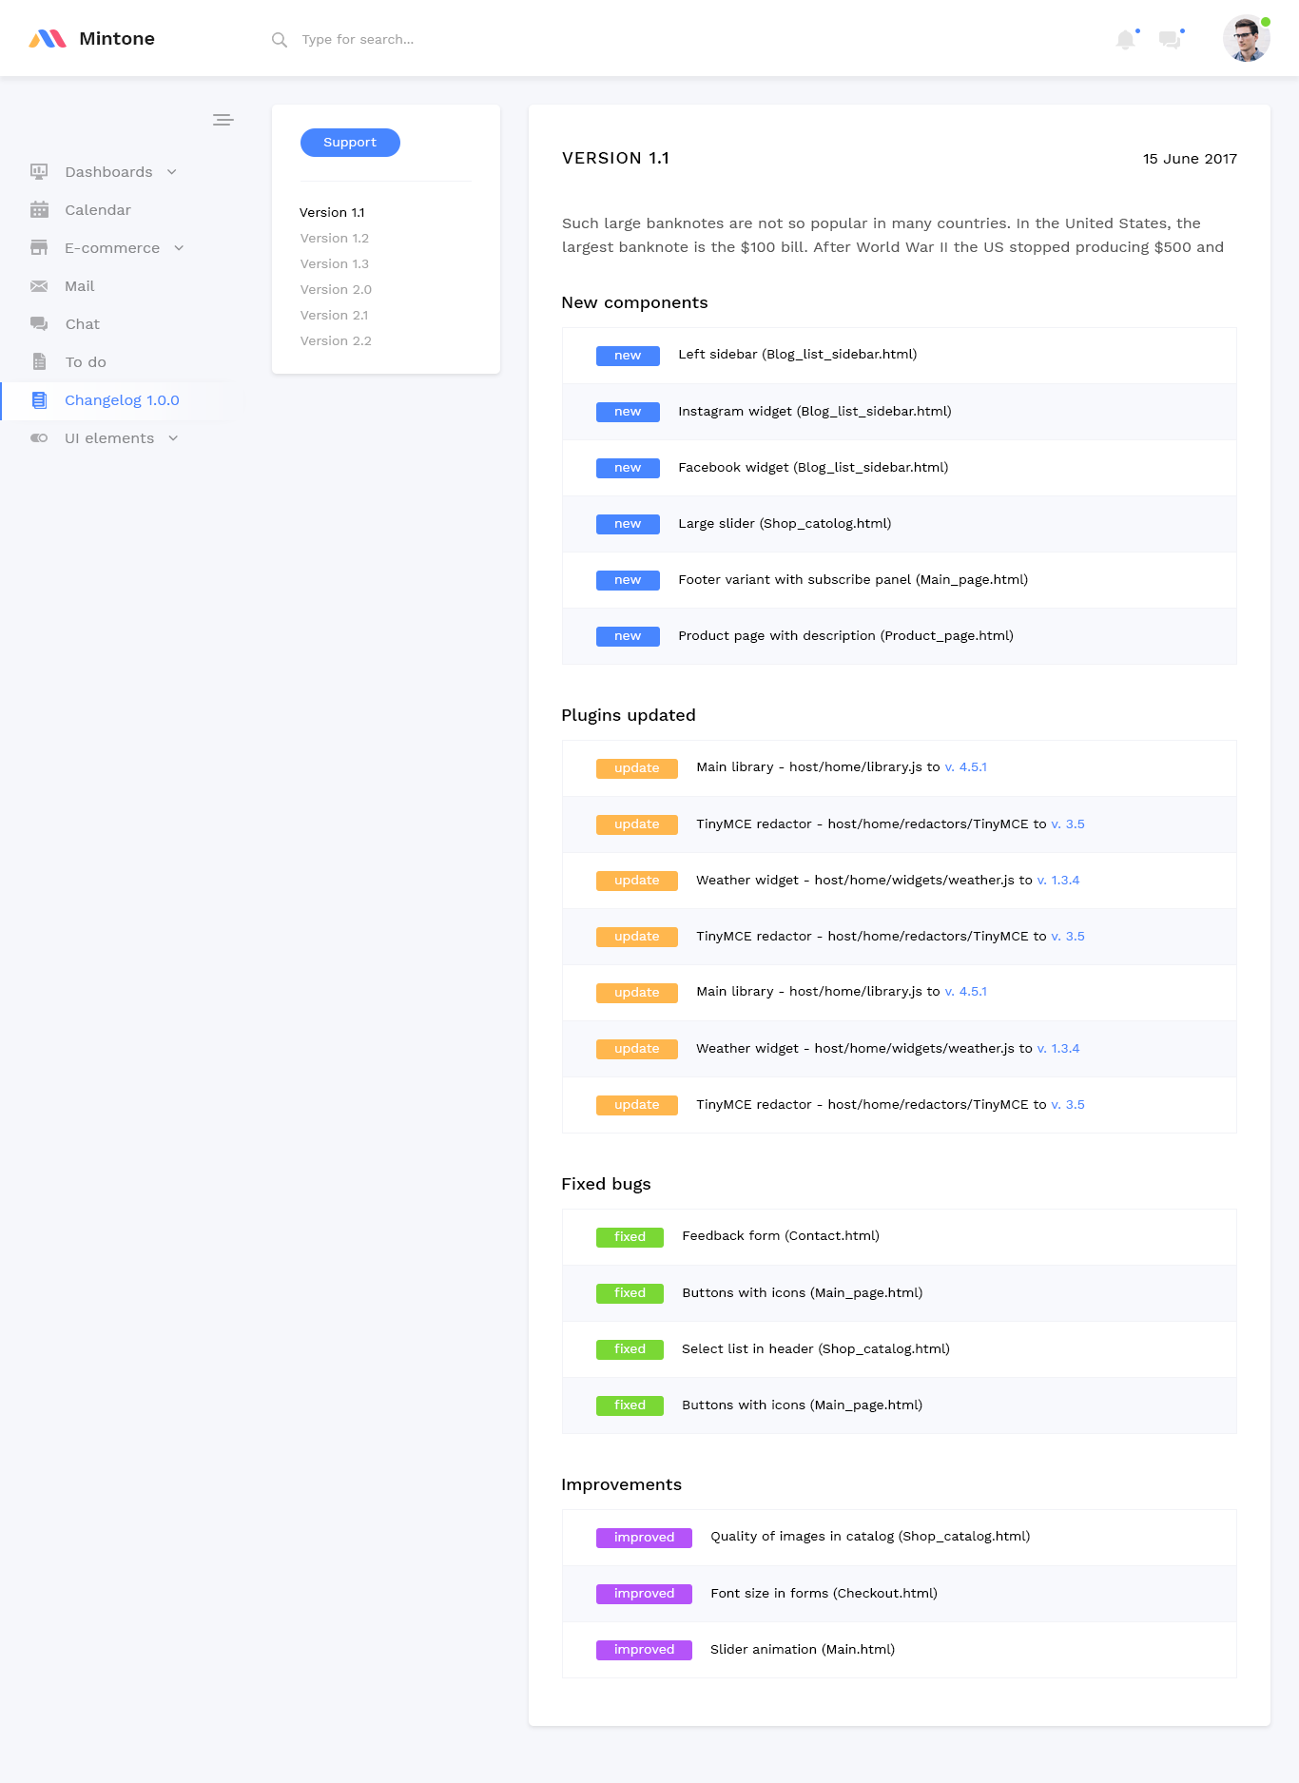Click the Mail envelope sidebar icon
This screenshot has width=1299, height=1783.
tap(39, 286)
